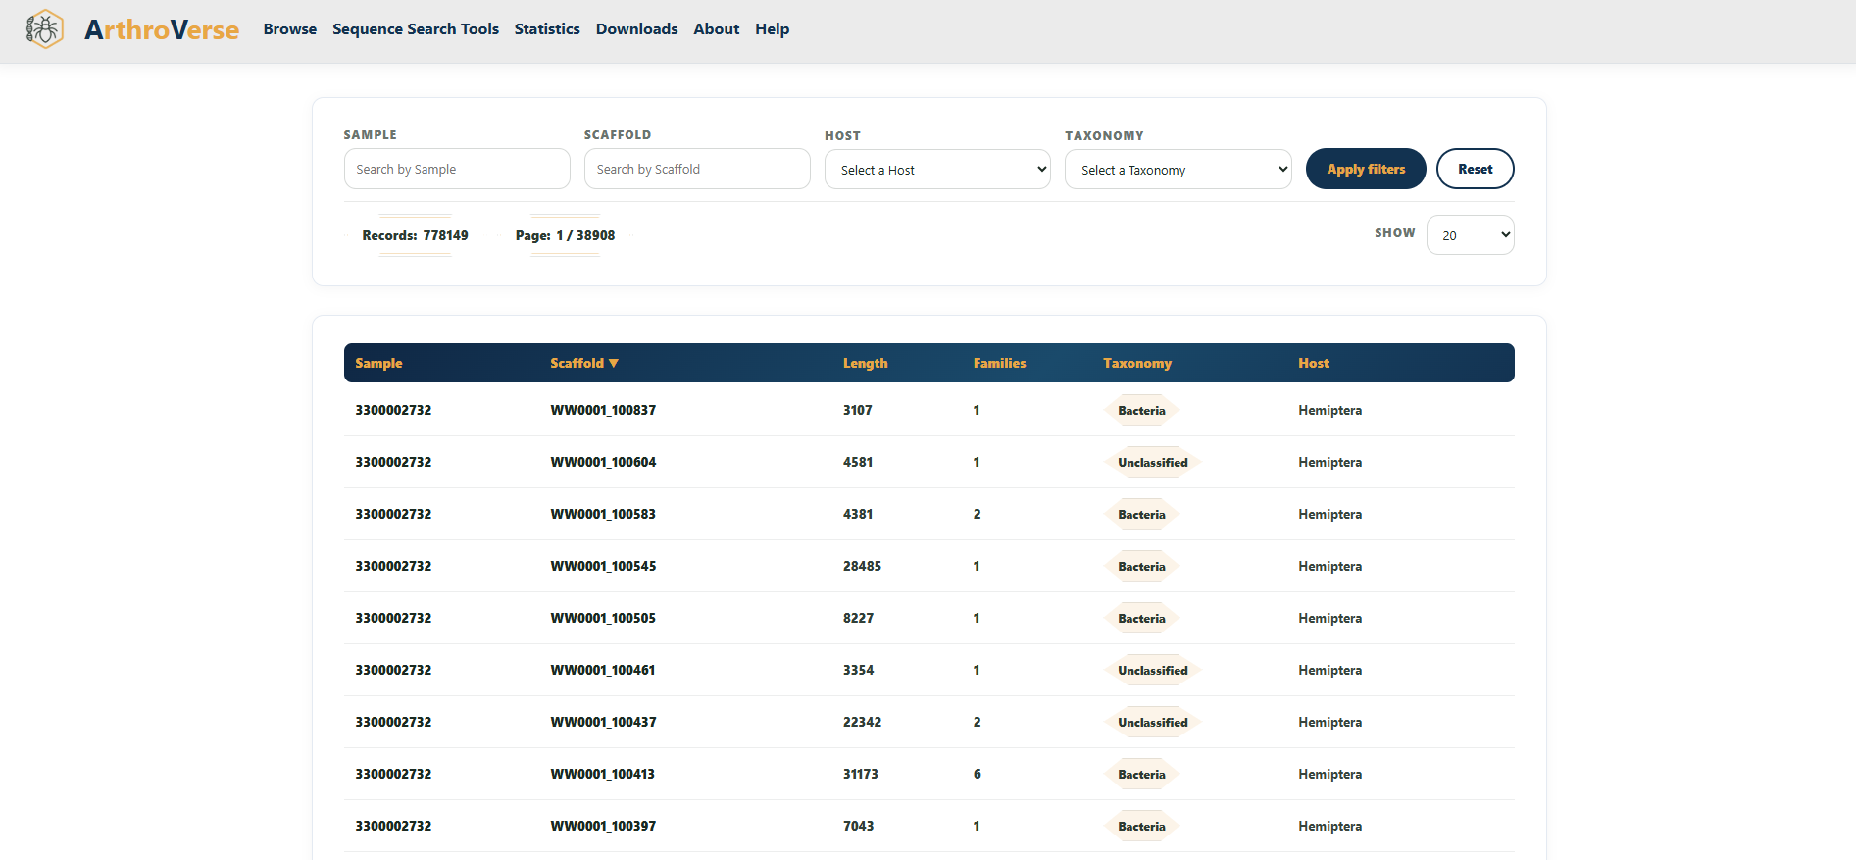
Task: Click length value 3354
Action: tap(858, 670)
